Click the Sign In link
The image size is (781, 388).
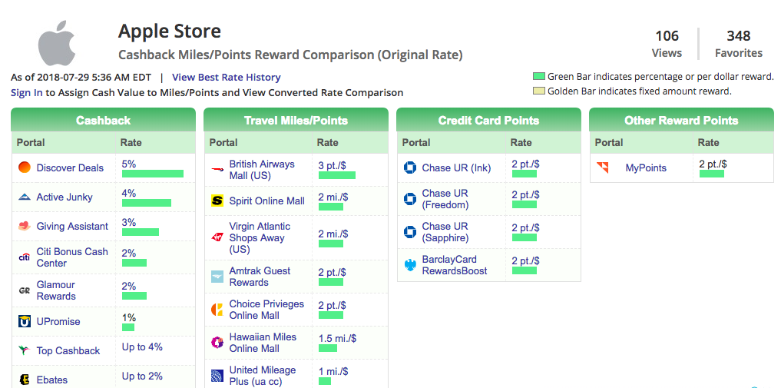pos(26,93)
